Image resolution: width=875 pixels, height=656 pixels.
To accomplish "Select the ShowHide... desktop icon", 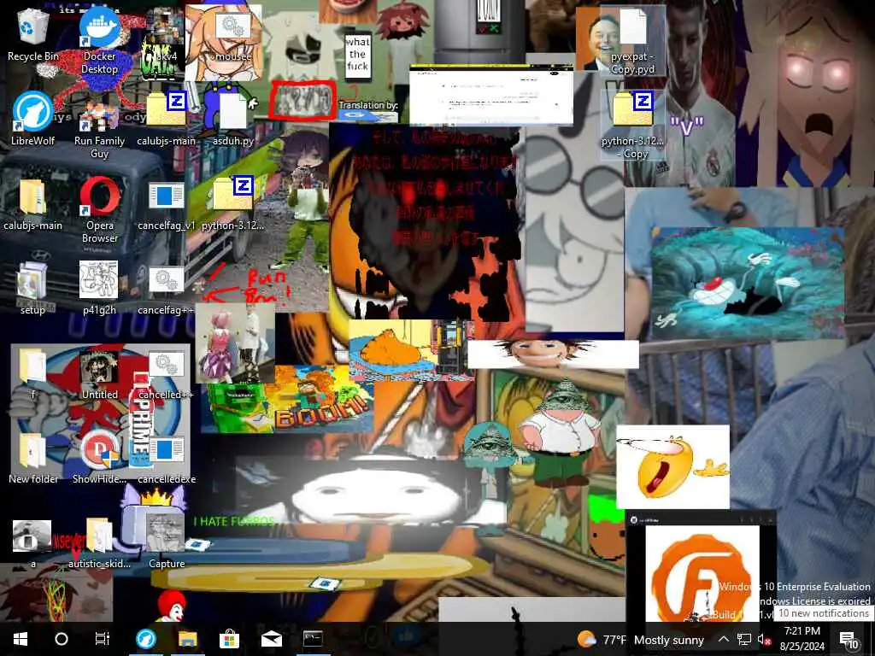I will [100, 458].
